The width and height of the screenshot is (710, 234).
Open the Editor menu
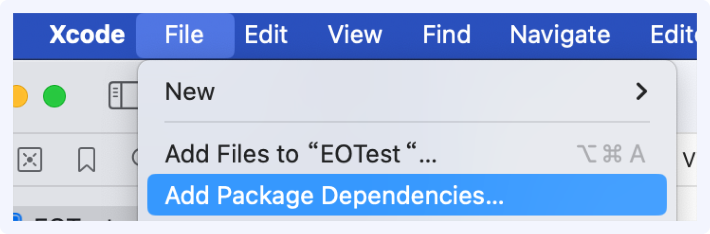tap(673, 35)
